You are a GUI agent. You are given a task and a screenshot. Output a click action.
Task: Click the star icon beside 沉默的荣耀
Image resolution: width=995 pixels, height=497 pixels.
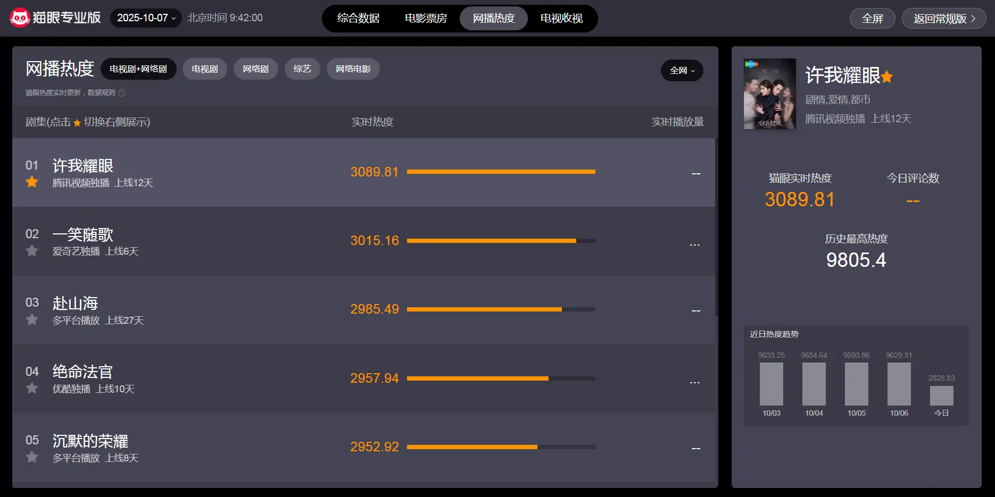[x=32, y=457]
